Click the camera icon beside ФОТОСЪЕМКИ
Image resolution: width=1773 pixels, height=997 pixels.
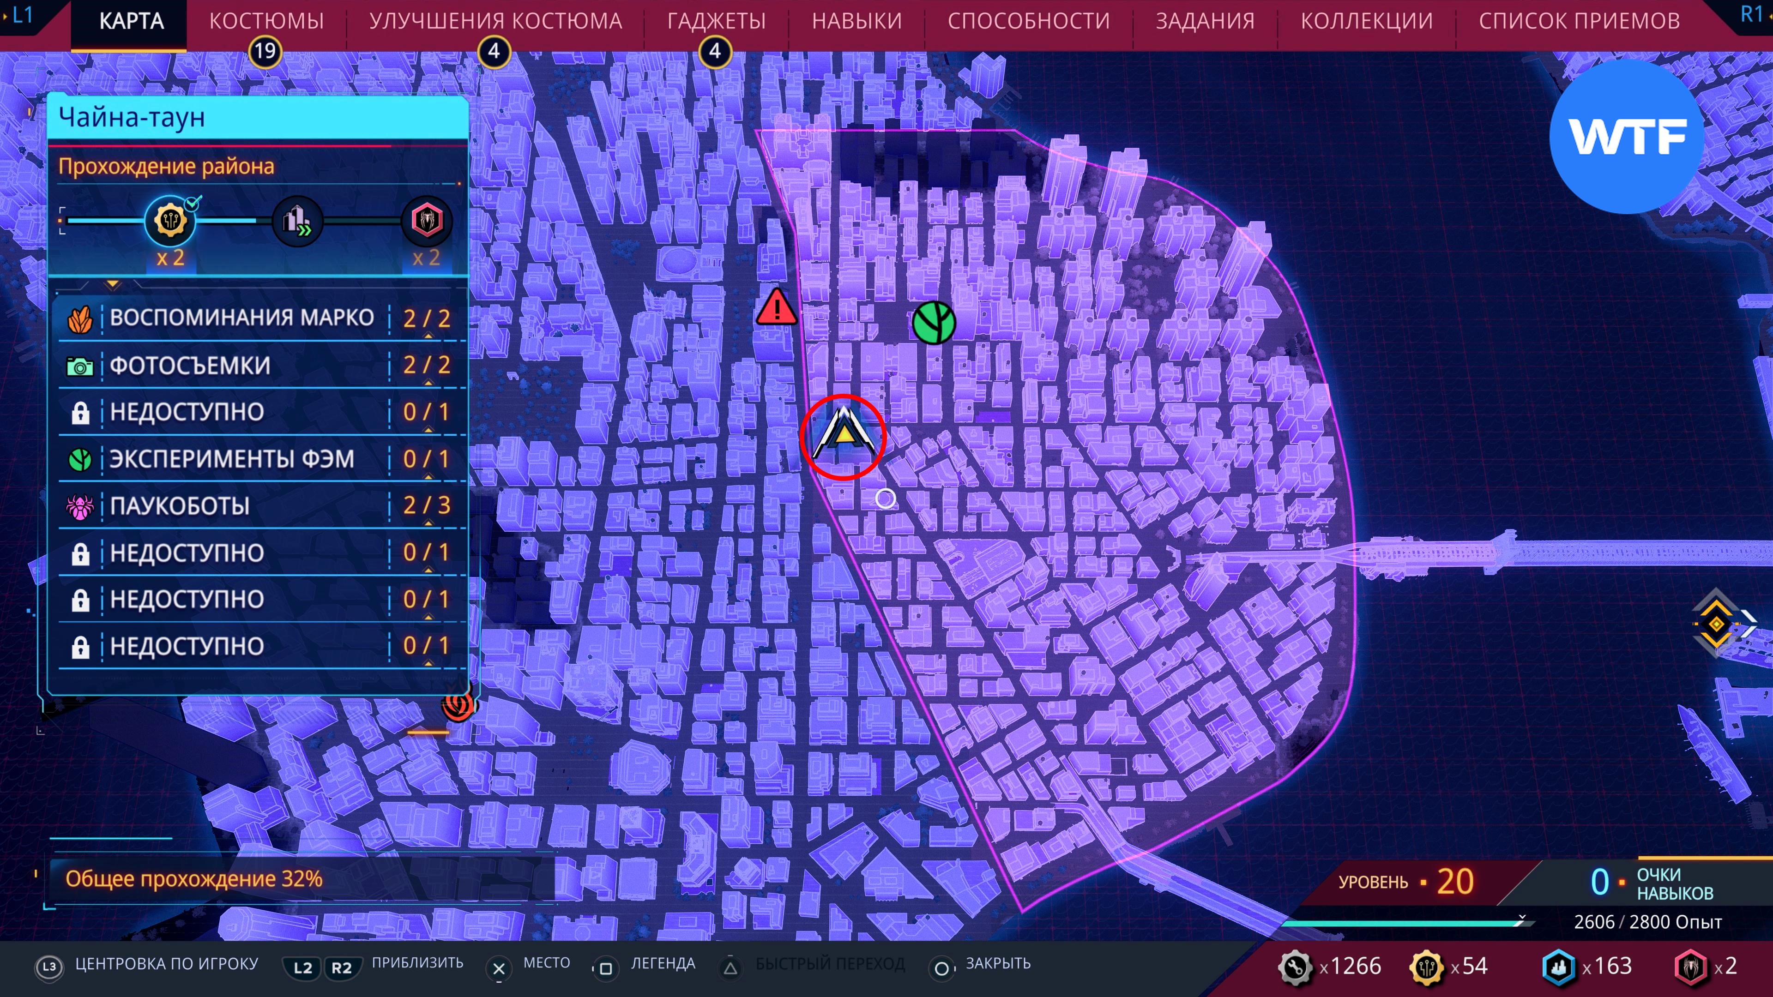pos(80,366)
